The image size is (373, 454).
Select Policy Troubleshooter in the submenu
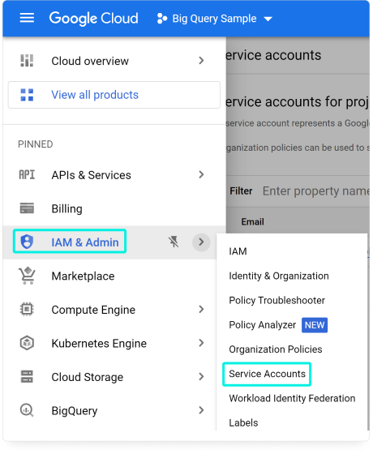coord(277,300)
